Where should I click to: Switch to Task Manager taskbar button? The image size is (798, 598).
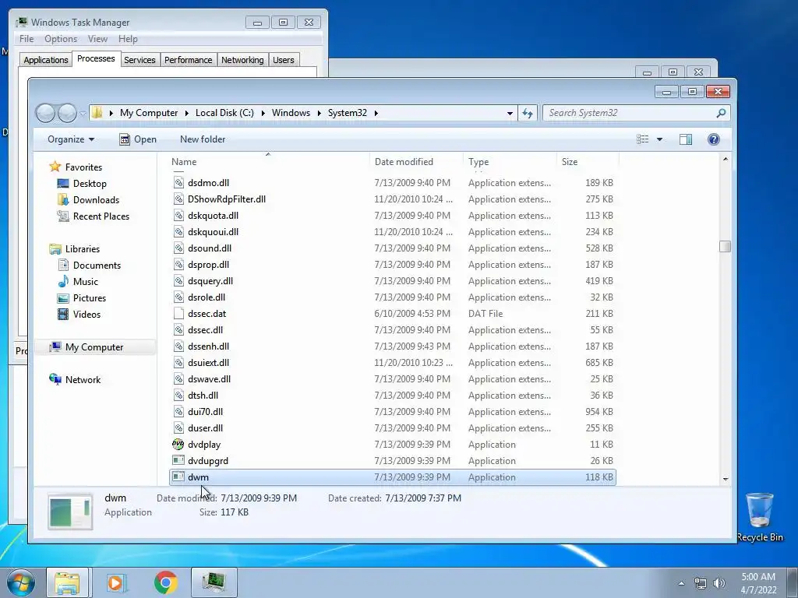click(214, 582)
